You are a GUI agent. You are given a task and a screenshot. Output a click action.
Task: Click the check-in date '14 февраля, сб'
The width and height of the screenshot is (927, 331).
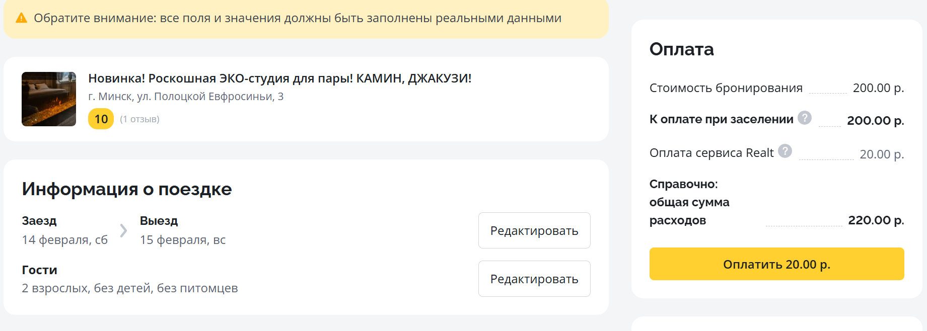64,240
